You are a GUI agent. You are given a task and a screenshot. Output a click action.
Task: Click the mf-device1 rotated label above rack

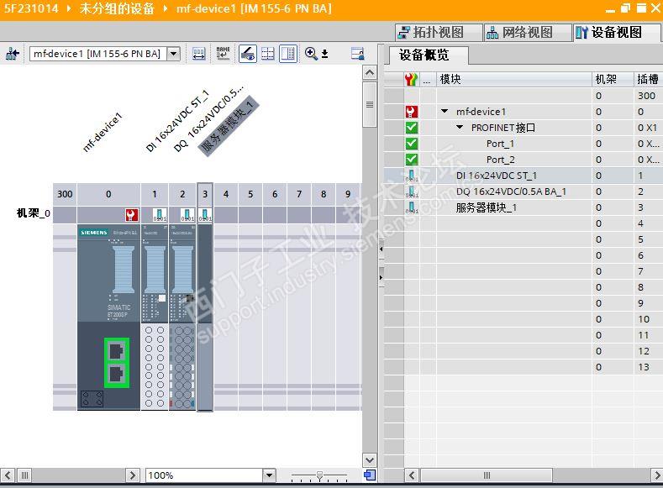pos(103,132)
